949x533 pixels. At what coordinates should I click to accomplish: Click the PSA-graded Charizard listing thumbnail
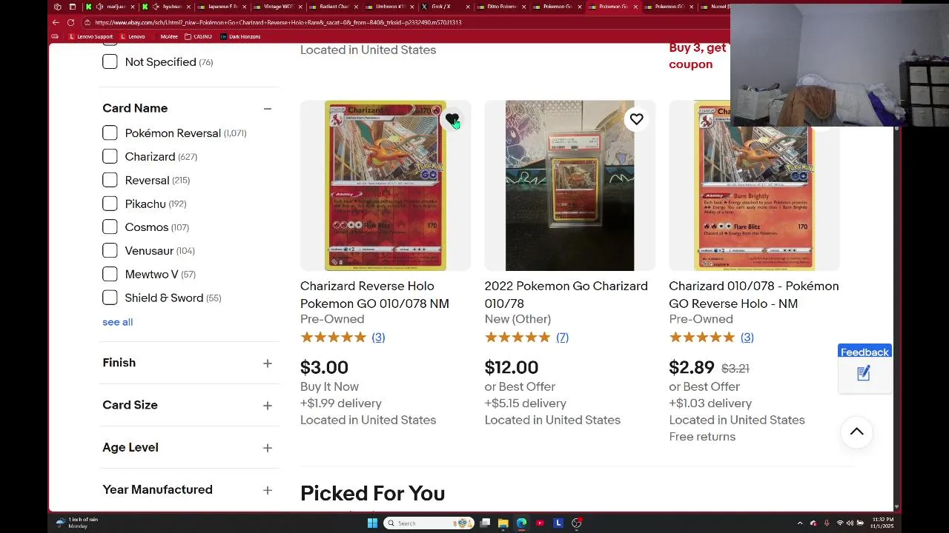pos(569,186)
